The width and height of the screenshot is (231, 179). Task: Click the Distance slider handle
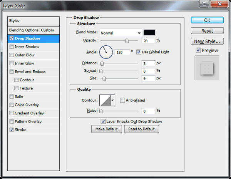pos(102,63)
